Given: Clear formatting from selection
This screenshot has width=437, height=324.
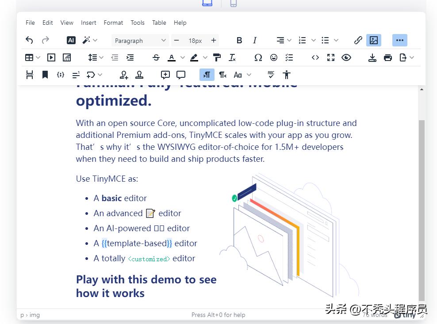Looking at the screenshot, I should [x=232, y=57].
